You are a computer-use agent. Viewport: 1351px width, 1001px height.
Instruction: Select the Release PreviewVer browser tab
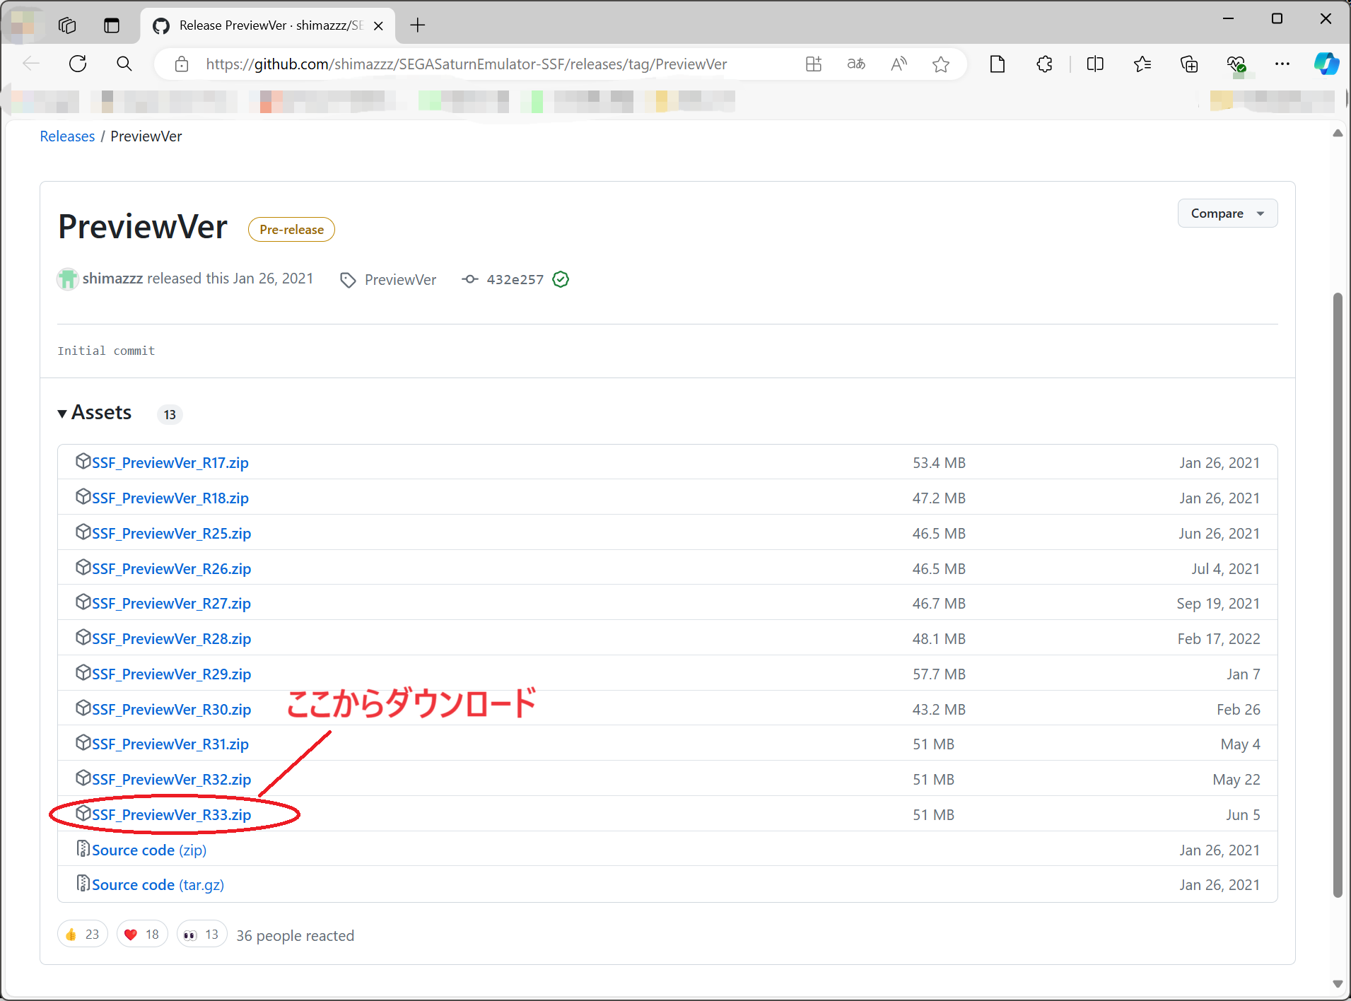tap(268, 25)
